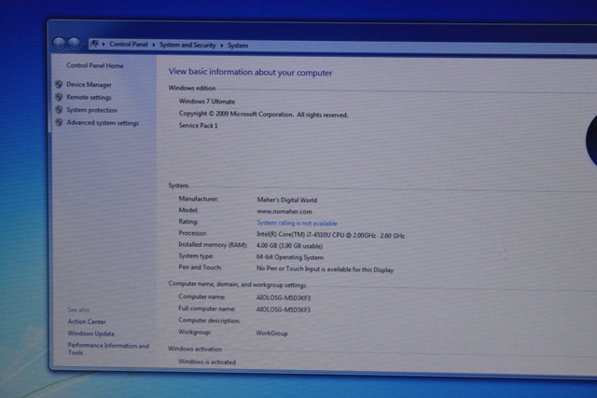Viewport: 597px width, 398px height.
Task: Click model value www.nomaher.com
Action: 284,212
